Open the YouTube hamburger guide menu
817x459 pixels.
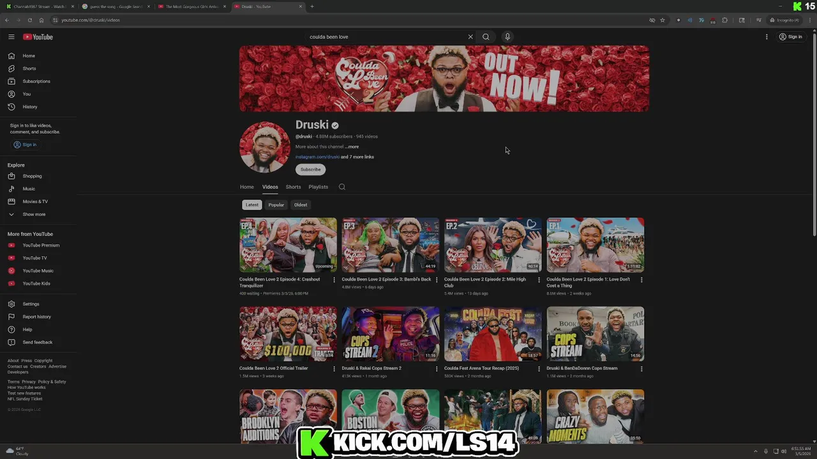click(x=11, y=37)
